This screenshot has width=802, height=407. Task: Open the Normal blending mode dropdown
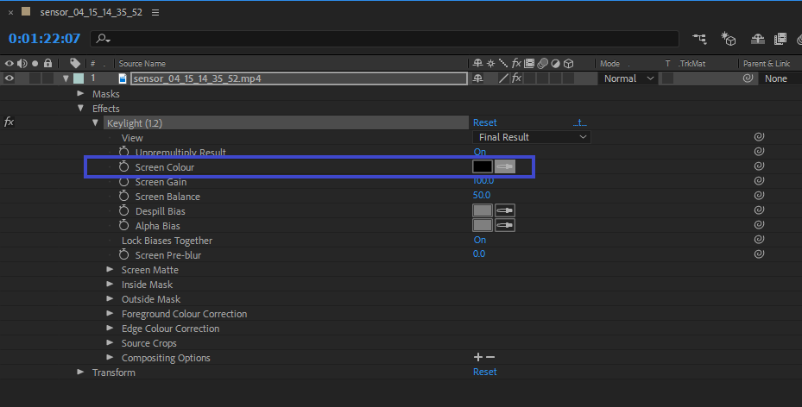(x=628, y=78)
